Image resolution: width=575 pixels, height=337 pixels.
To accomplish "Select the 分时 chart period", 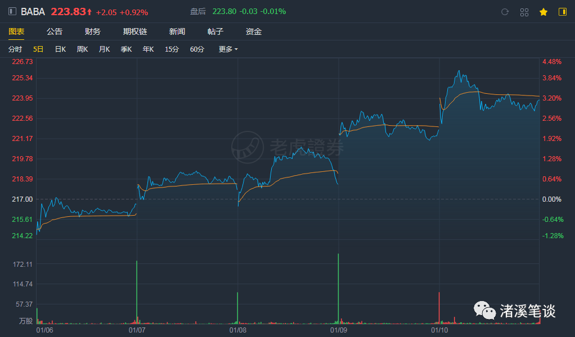I will click(x=15, y=49).
